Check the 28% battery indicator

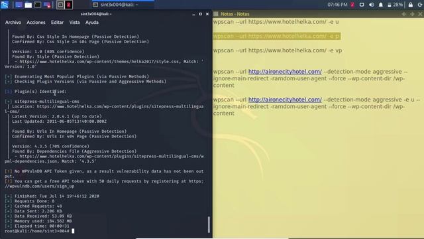395,5
